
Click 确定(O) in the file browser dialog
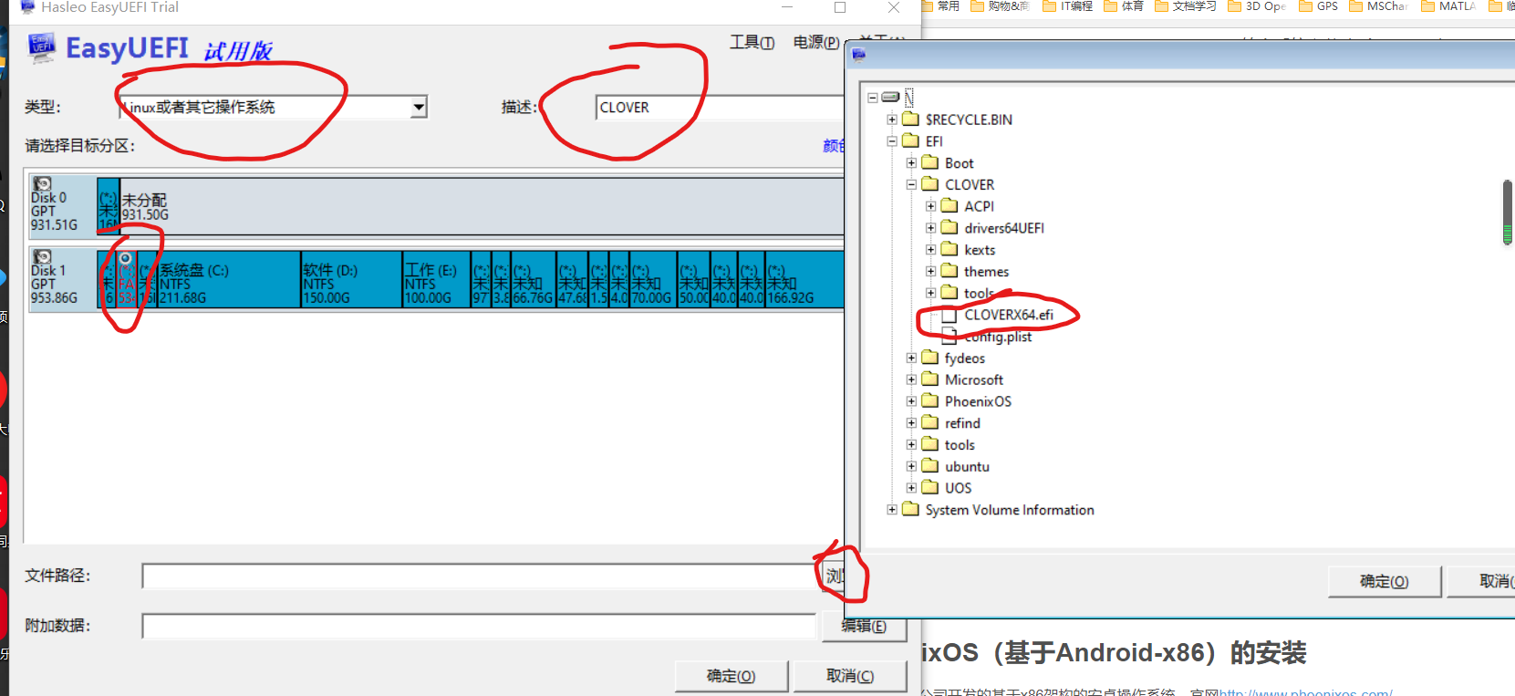tap(1385, 581)
